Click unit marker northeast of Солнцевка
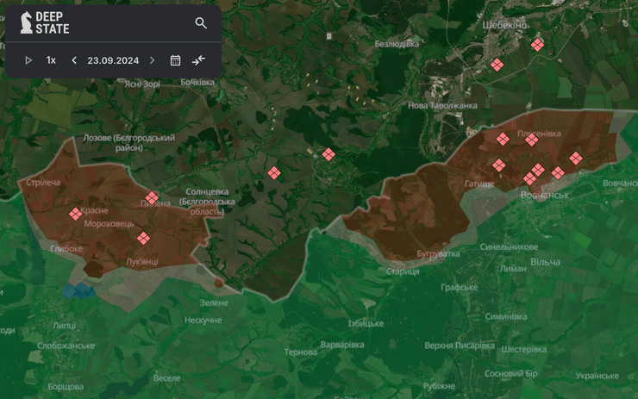Screen dimensions: 638x399 pyautogui.click(x=274, y=172)
